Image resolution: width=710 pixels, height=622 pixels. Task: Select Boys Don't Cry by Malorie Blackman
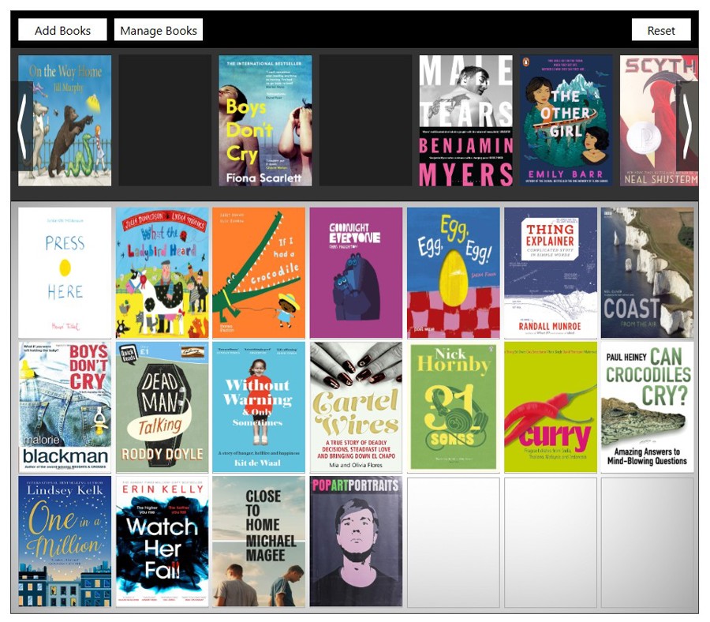(x=65, y=407)
